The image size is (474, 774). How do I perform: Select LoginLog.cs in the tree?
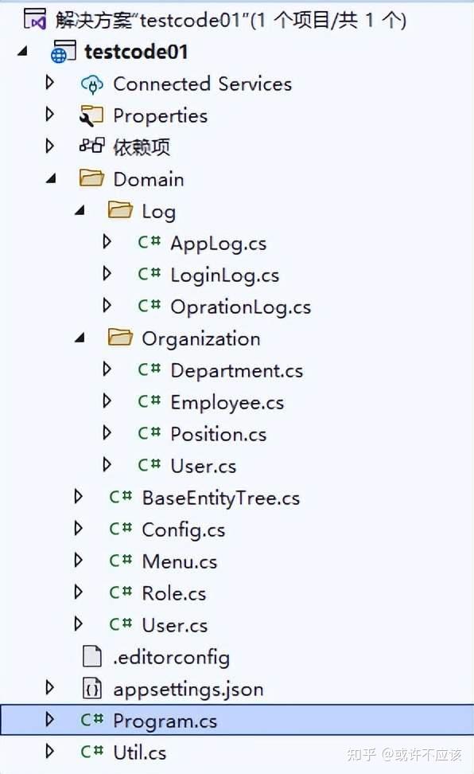coord(225,276)
